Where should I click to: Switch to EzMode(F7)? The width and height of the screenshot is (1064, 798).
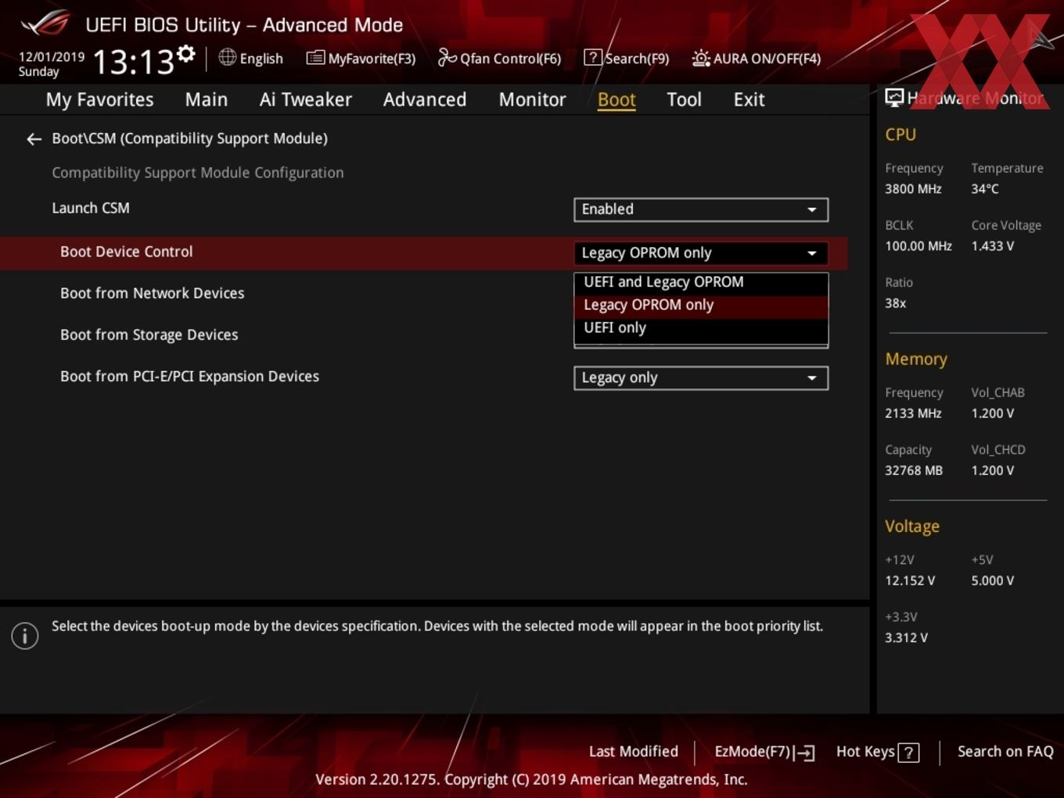(x=764, y=752)
